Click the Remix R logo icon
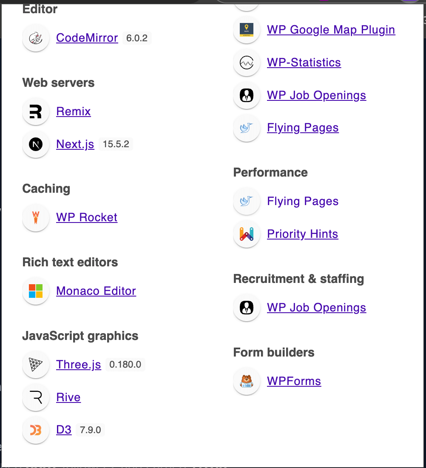This screenshot has height=468, width=426. tap(36, 111)
